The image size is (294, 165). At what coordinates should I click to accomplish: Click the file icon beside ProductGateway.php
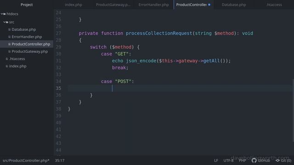tap(9, 51)
